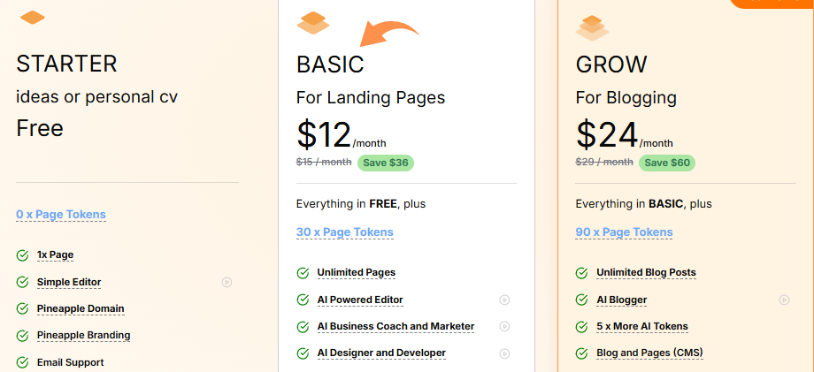Play the AI Blogger video icon
The image size is (814, 372).
coord(784,300)
